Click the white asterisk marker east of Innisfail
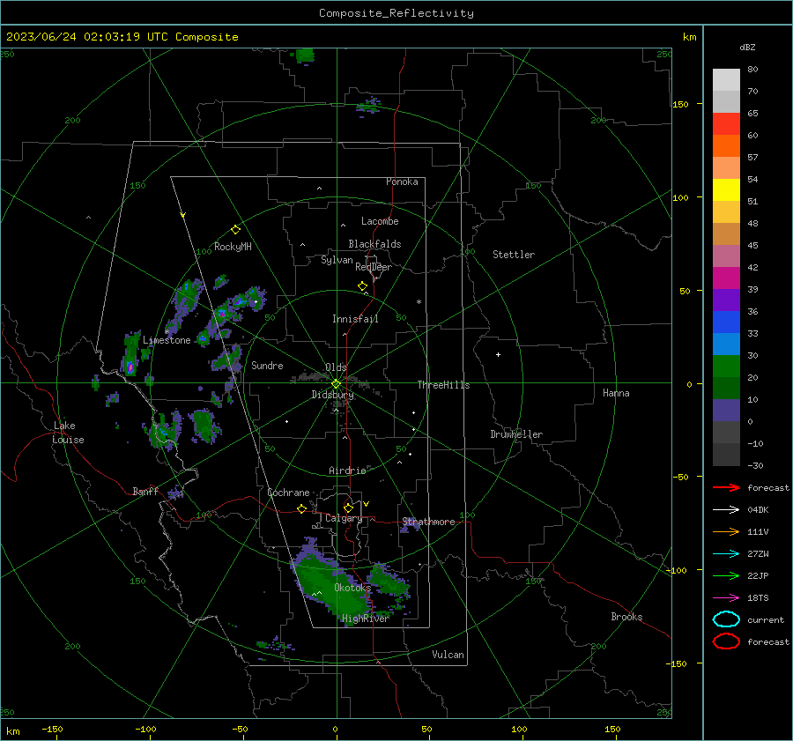This screenshot has height=741, width=793. click(x=419, y=302)
